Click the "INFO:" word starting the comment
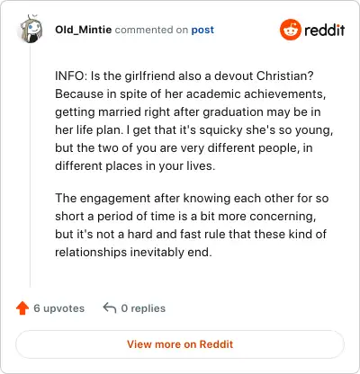This screenshot has width=360, height=374. click(x=71, y=76)
